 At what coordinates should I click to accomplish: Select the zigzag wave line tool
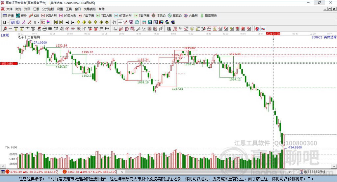(x=144, y=29)
